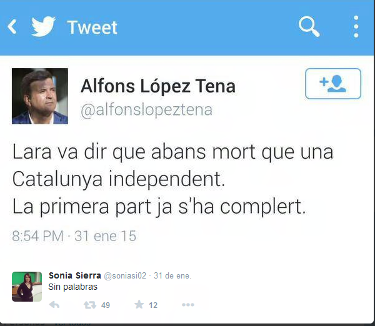Select the main tweet text
375x326 pixels.
(x=172, y=179)
